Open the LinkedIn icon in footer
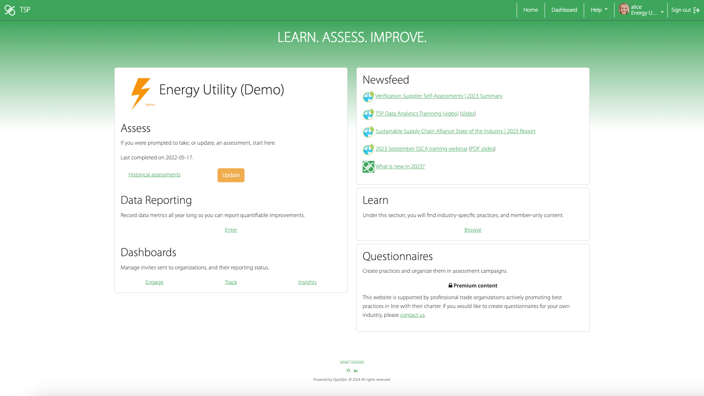Screen dimensions: 704x396 (x=355, y=371)
